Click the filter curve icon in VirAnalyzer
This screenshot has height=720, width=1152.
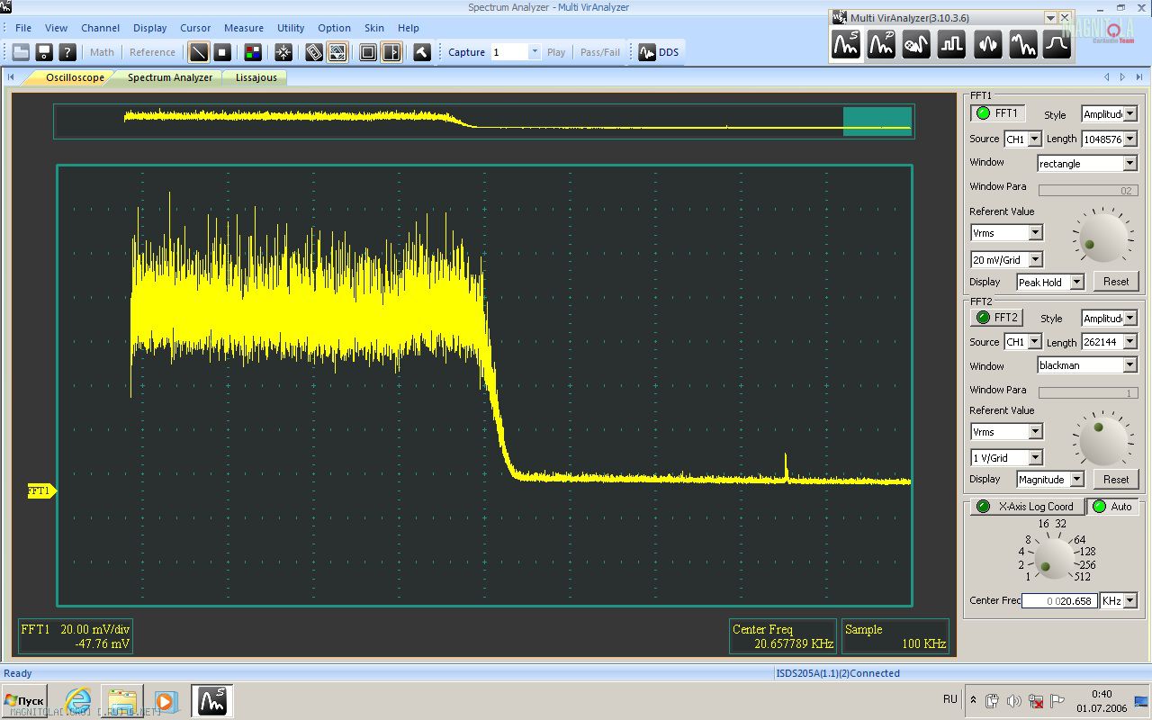point(1057,44)
